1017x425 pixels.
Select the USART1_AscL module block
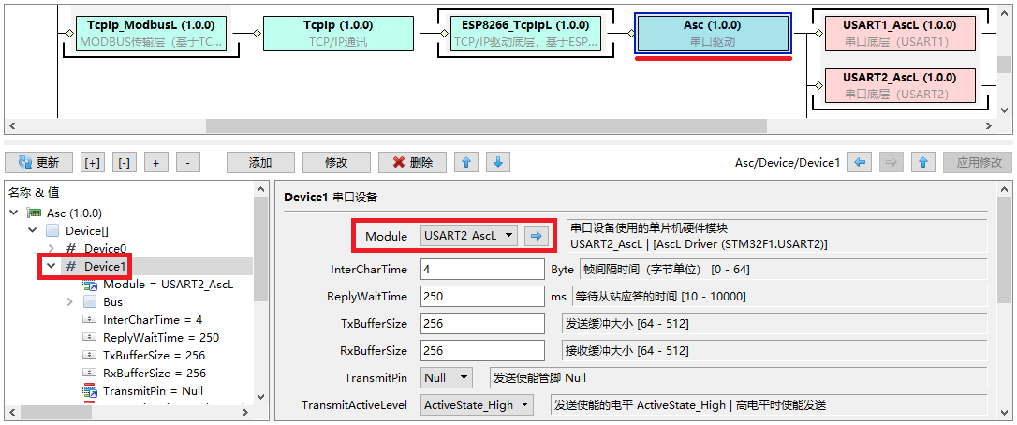[x=900, y=33]
